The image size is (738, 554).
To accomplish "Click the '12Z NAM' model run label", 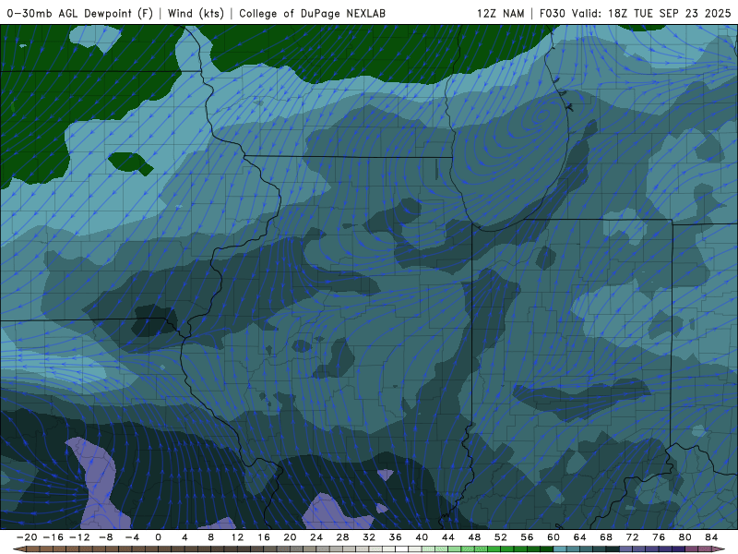I will (500, 13).
